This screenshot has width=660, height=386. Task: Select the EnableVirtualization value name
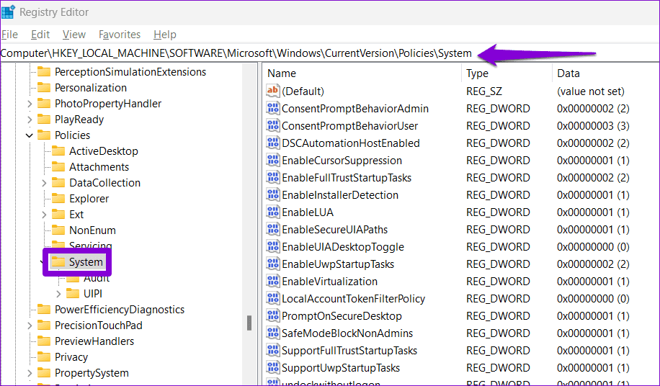click(x=329, y=282)
